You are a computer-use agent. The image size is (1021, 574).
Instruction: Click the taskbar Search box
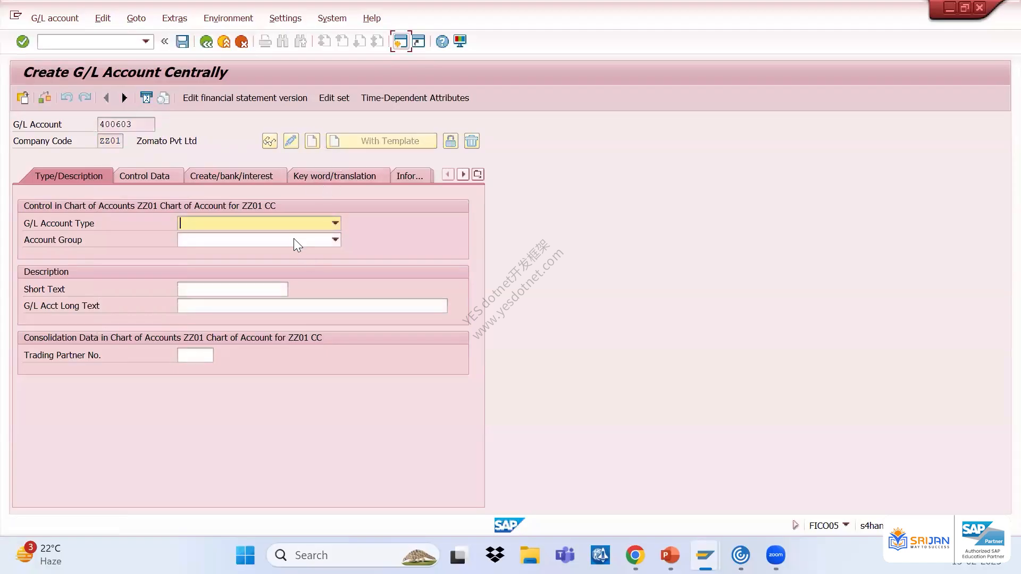pos(353,555)
